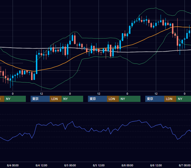Image resolution: width=191 pixels, height=168 pixels.
Task: Click the 8/6 00:00 date label
Action: [127, 165]
